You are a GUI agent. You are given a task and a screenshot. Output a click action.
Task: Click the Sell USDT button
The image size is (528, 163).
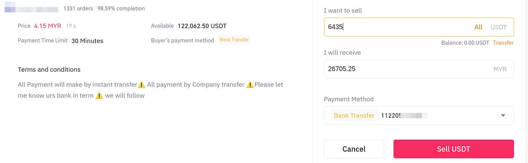point(453,149)
